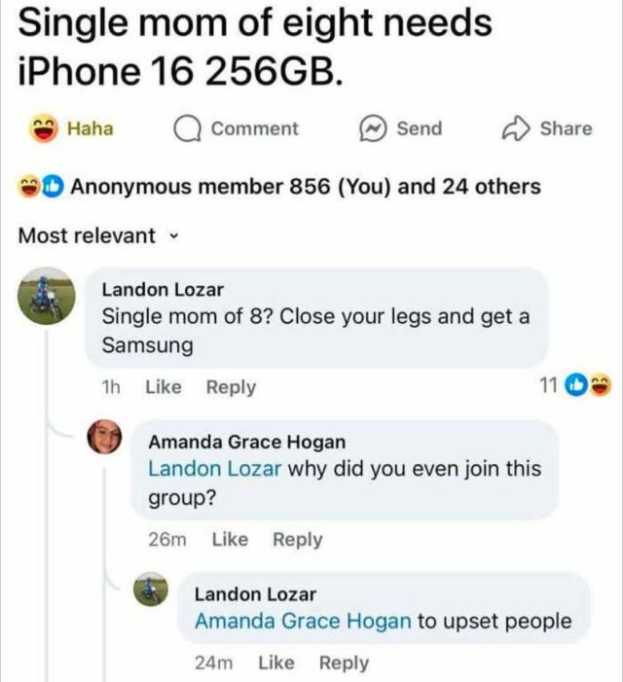This screenshot has height=682, width=623.
Task: Click the Share arrow icon
Action: click(516, 128)
